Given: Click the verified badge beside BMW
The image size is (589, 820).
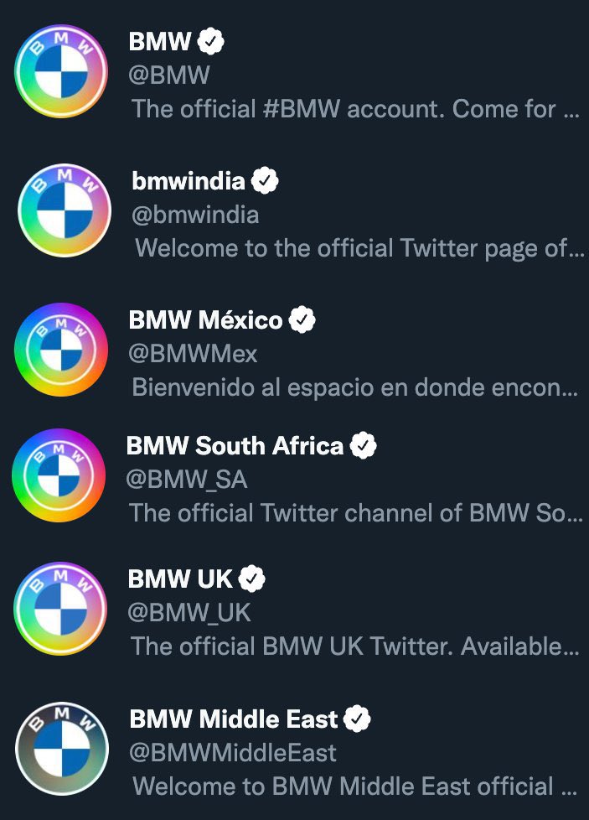Looking at the screenshot, I should pos(210,40).
